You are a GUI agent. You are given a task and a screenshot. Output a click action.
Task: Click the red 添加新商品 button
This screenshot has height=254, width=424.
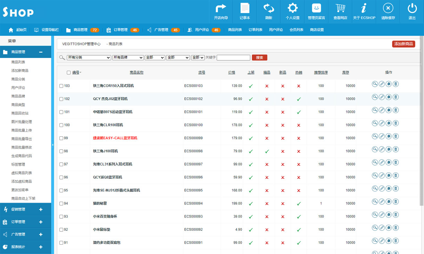pyautogui.click(x=403, y=44)
